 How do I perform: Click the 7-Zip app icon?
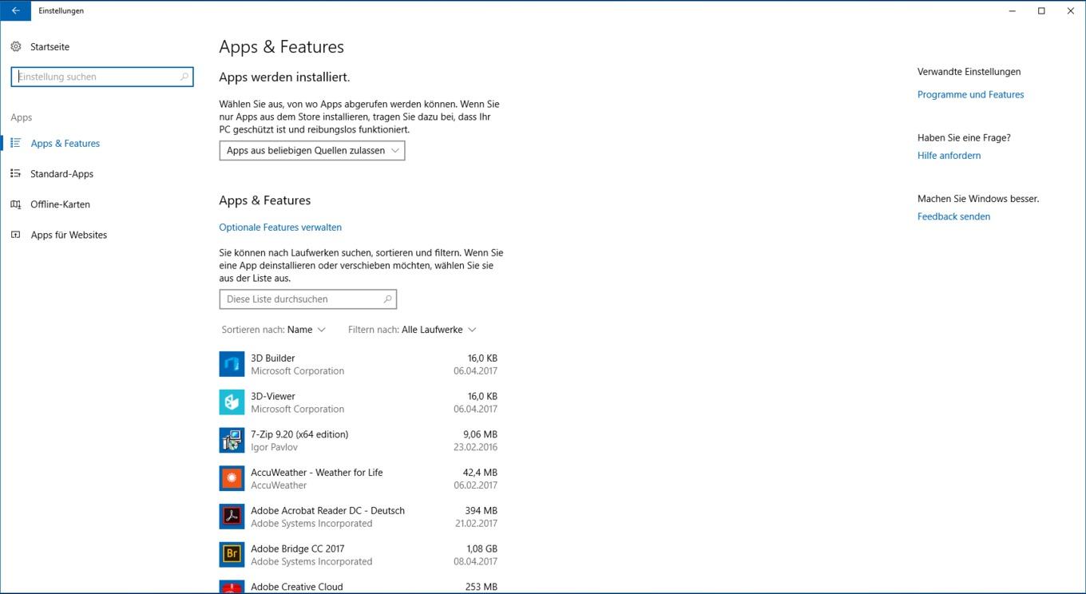[232, 440]
